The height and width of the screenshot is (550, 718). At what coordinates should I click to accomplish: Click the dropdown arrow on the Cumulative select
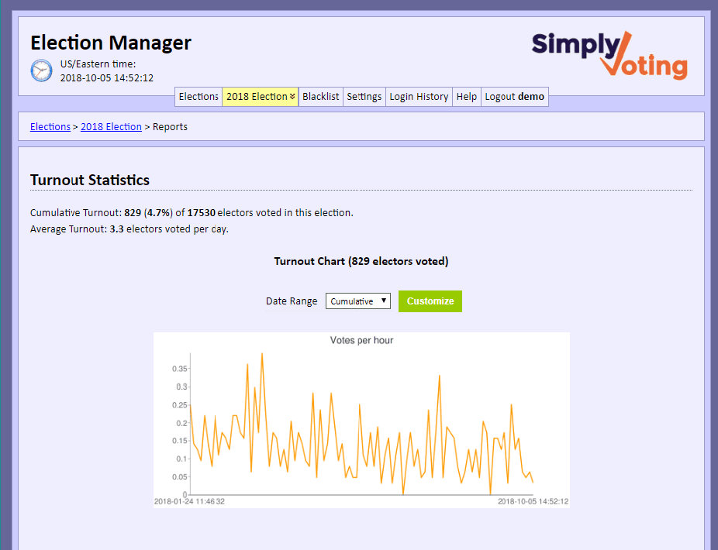(x=384, y=301)
